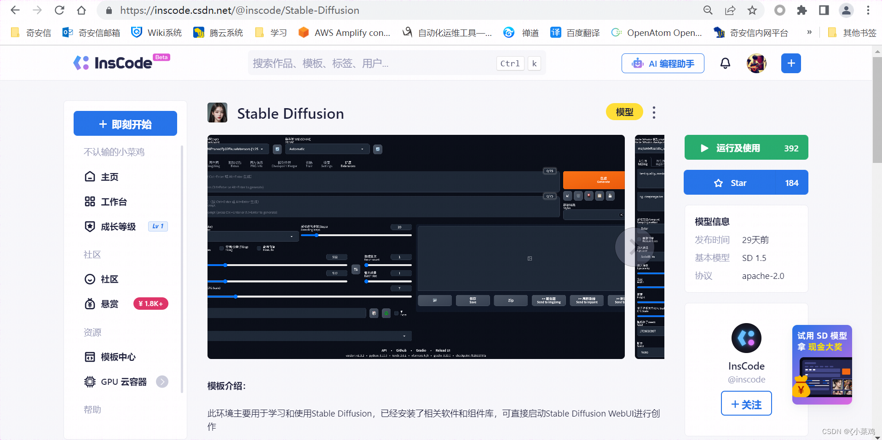
Task: Click the InsCode author profile logo
Action: tap(746, 338)
